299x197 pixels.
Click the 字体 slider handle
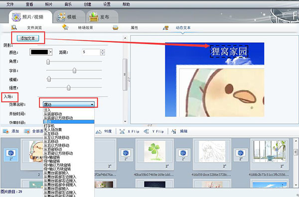pos(74,71)
